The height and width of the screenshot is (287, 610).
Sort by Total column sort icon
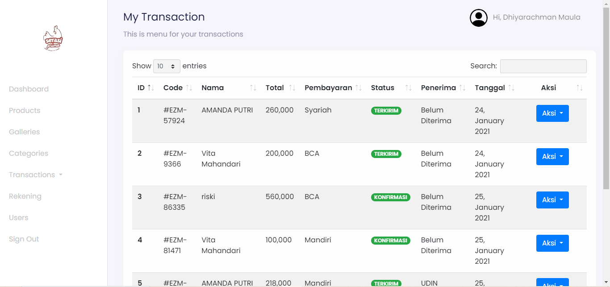[x=292, y=88]
